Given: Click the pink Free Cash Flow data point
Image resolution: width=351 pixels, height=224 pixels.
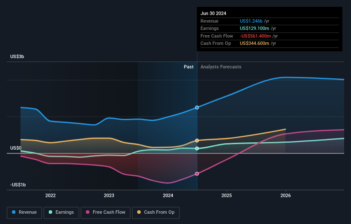Looking at the screenshot, I should pos(197,174).
